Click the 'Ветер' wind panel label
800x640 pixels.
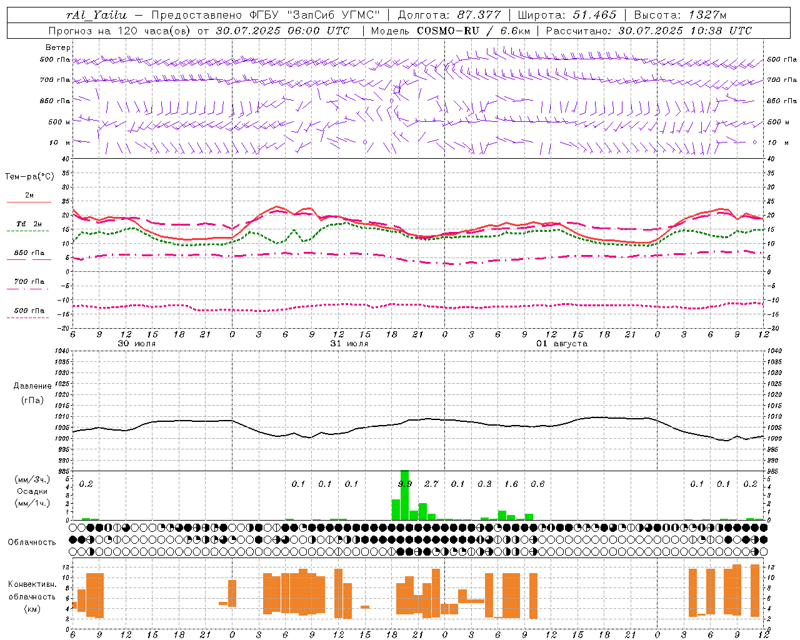58,47
